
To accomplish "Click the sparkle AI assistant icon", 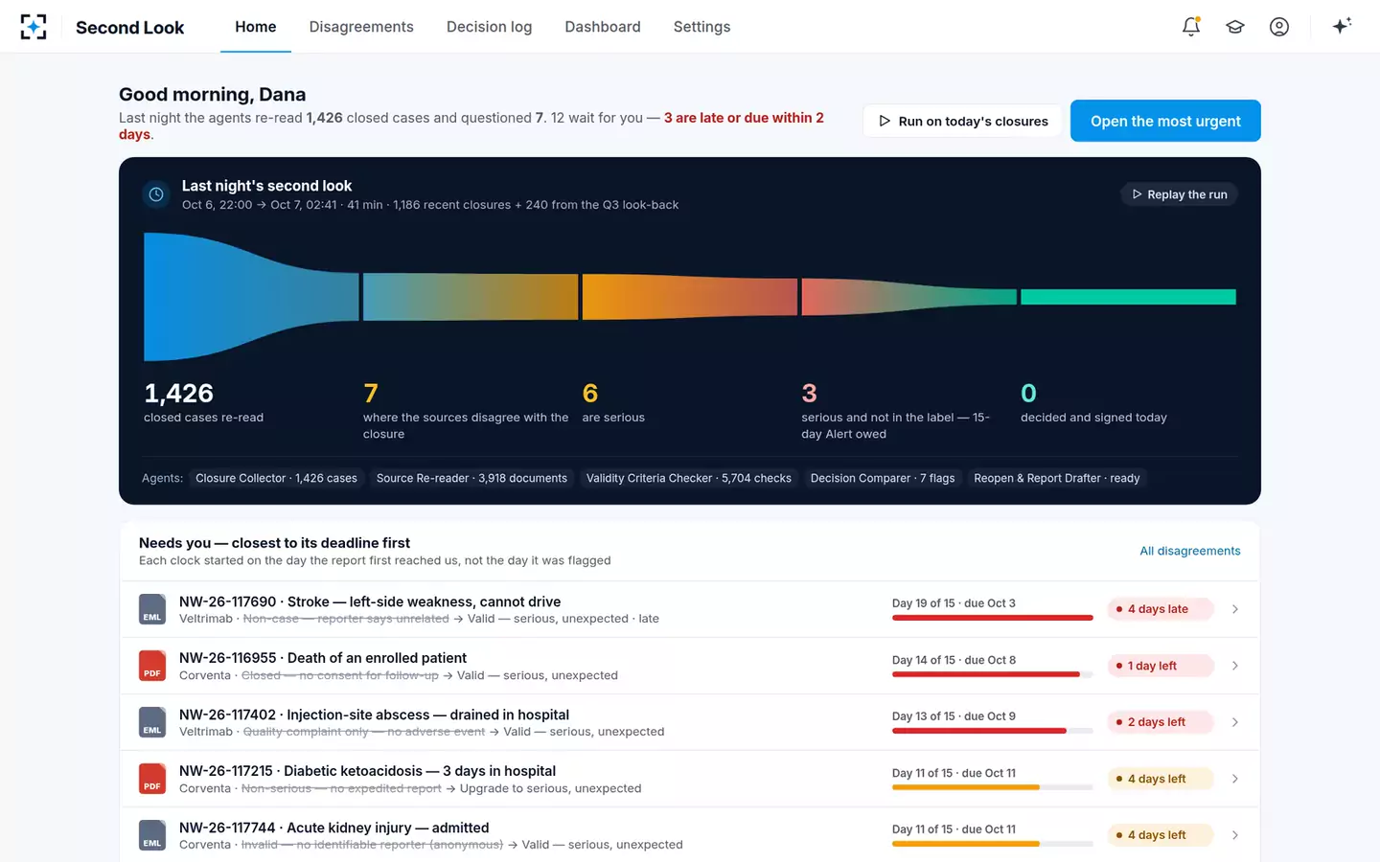I will pos(1342,26).
